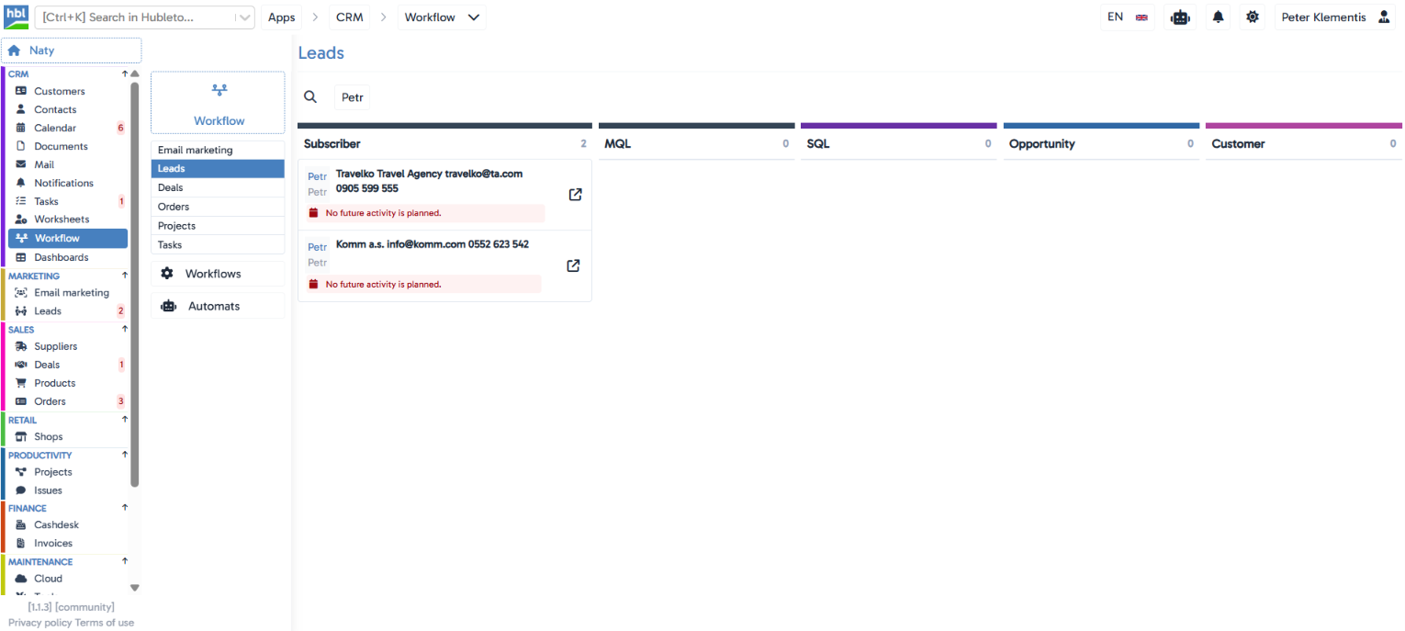This screenshot has height=631, width=1405.
Task: Go to Naty home button
Action: point(72,51)
